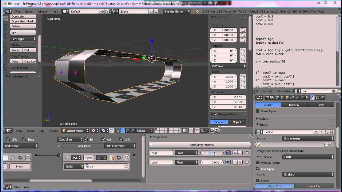Open the XYZ Euler rotation mode dropdown

coord(228,66)
